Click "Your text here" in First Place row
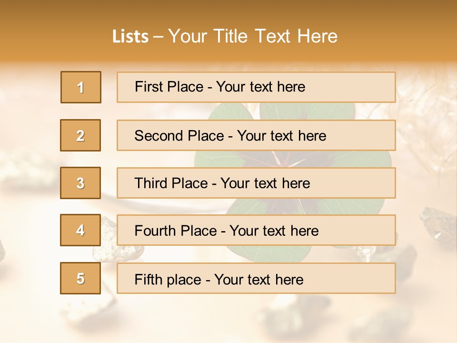The width and height of the screenshot is (457, 343). click(260, 87)
